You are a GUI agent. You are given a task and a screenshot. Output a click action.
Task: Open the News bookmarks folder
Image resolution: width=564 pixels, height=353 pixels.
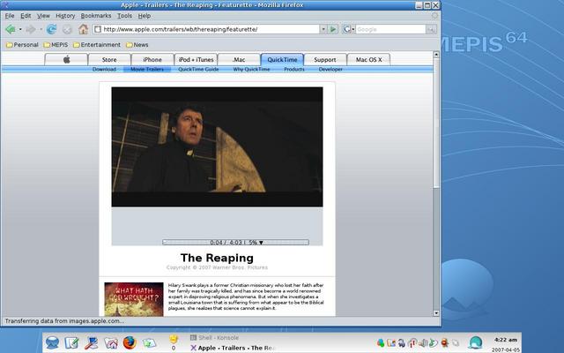pos(137,45)
